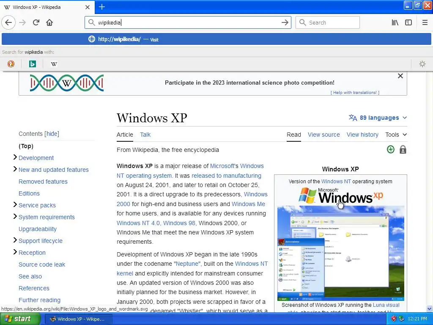This screenshot has height=325, width=433.
Task: Search with Wikipedia one-off engine
Action: tap(54, 64)
